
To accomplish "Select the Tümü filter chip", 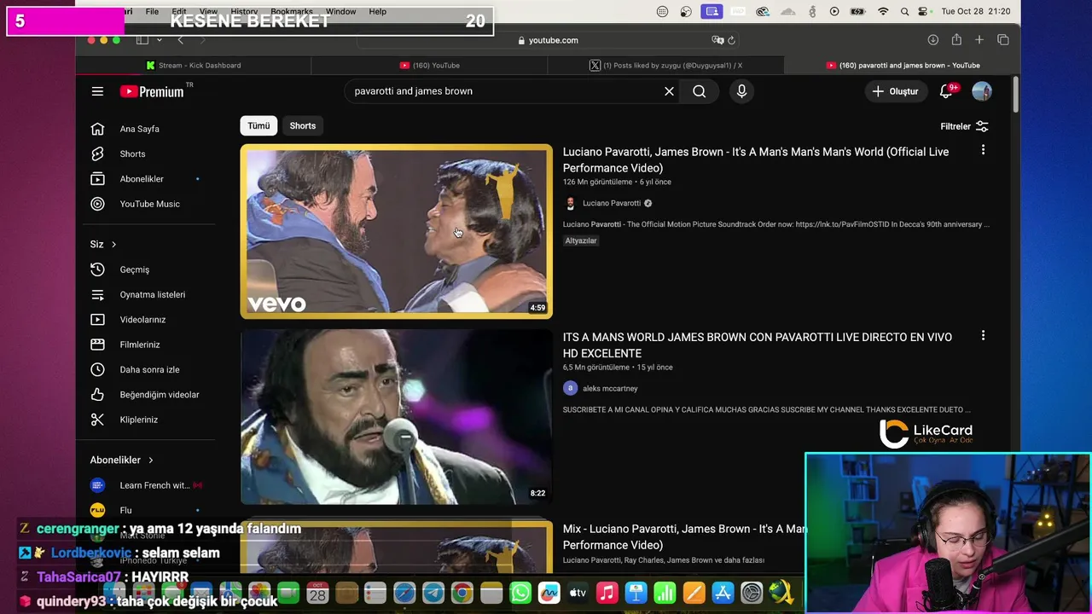I will coord(258,125).
